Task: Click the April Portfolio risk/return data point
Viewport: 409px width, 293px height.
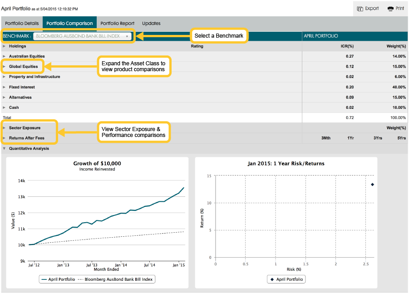Action: (372, 184)
